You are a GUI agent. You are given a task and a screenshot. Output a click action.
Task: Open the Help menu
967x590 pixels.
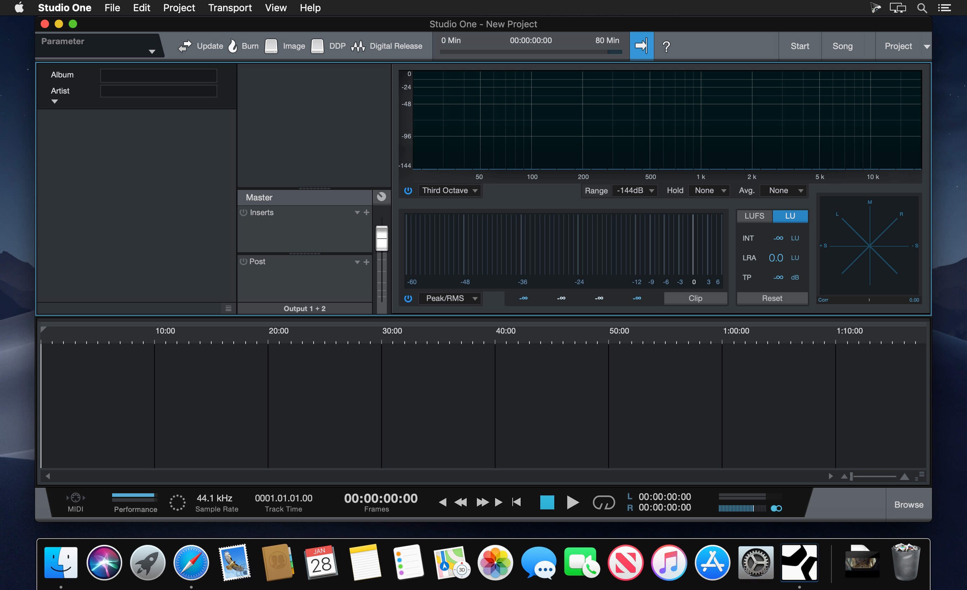tap(310, 8)
